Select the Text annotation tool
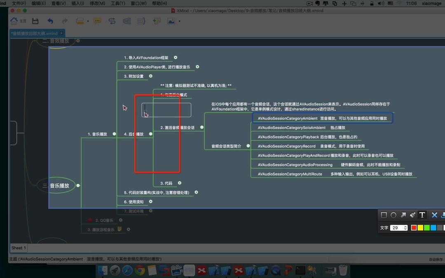Viewport: 445px width, 278px height. click(422, 215)
